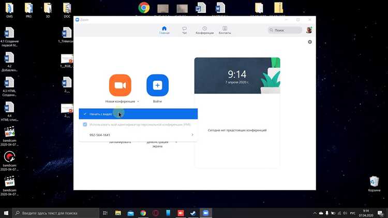Select the 4.2 Добавлен... Word document
The height and width of the screenshot is (218, 388).
tap(9, 62)
